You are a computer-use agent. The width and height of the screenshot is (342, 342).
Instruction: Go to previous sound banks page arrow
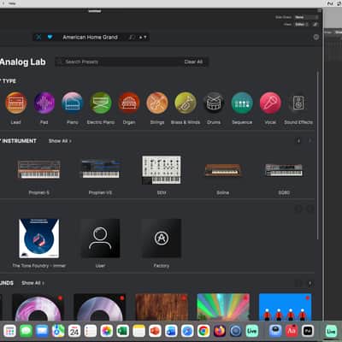click(298, 209)
